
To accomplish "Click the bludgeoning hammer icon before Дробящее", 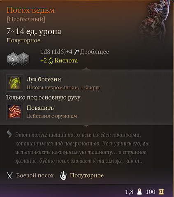I will pos(77,52).
